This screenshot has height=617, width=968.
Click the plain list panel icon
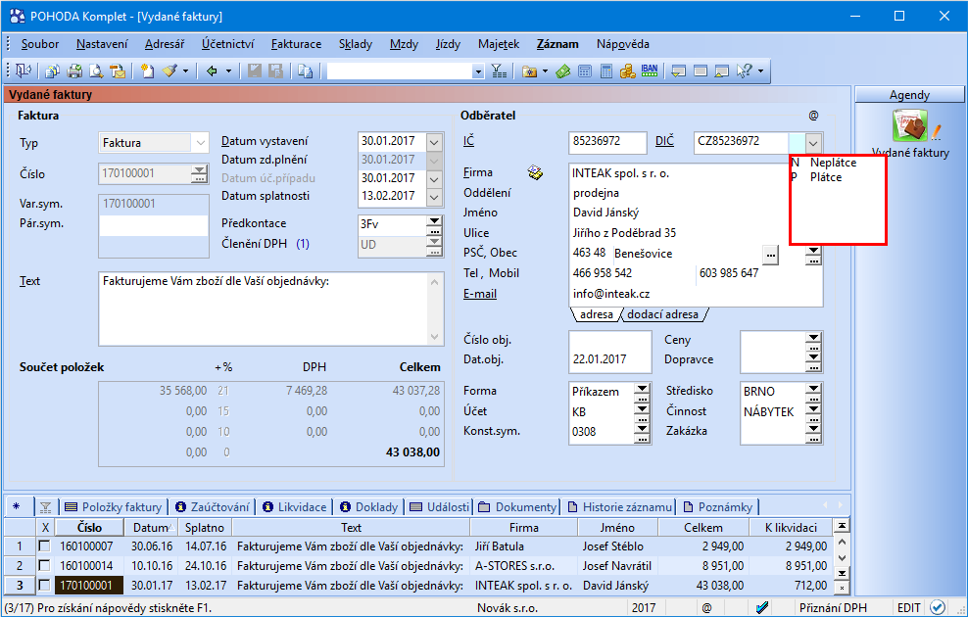[701, 71]
